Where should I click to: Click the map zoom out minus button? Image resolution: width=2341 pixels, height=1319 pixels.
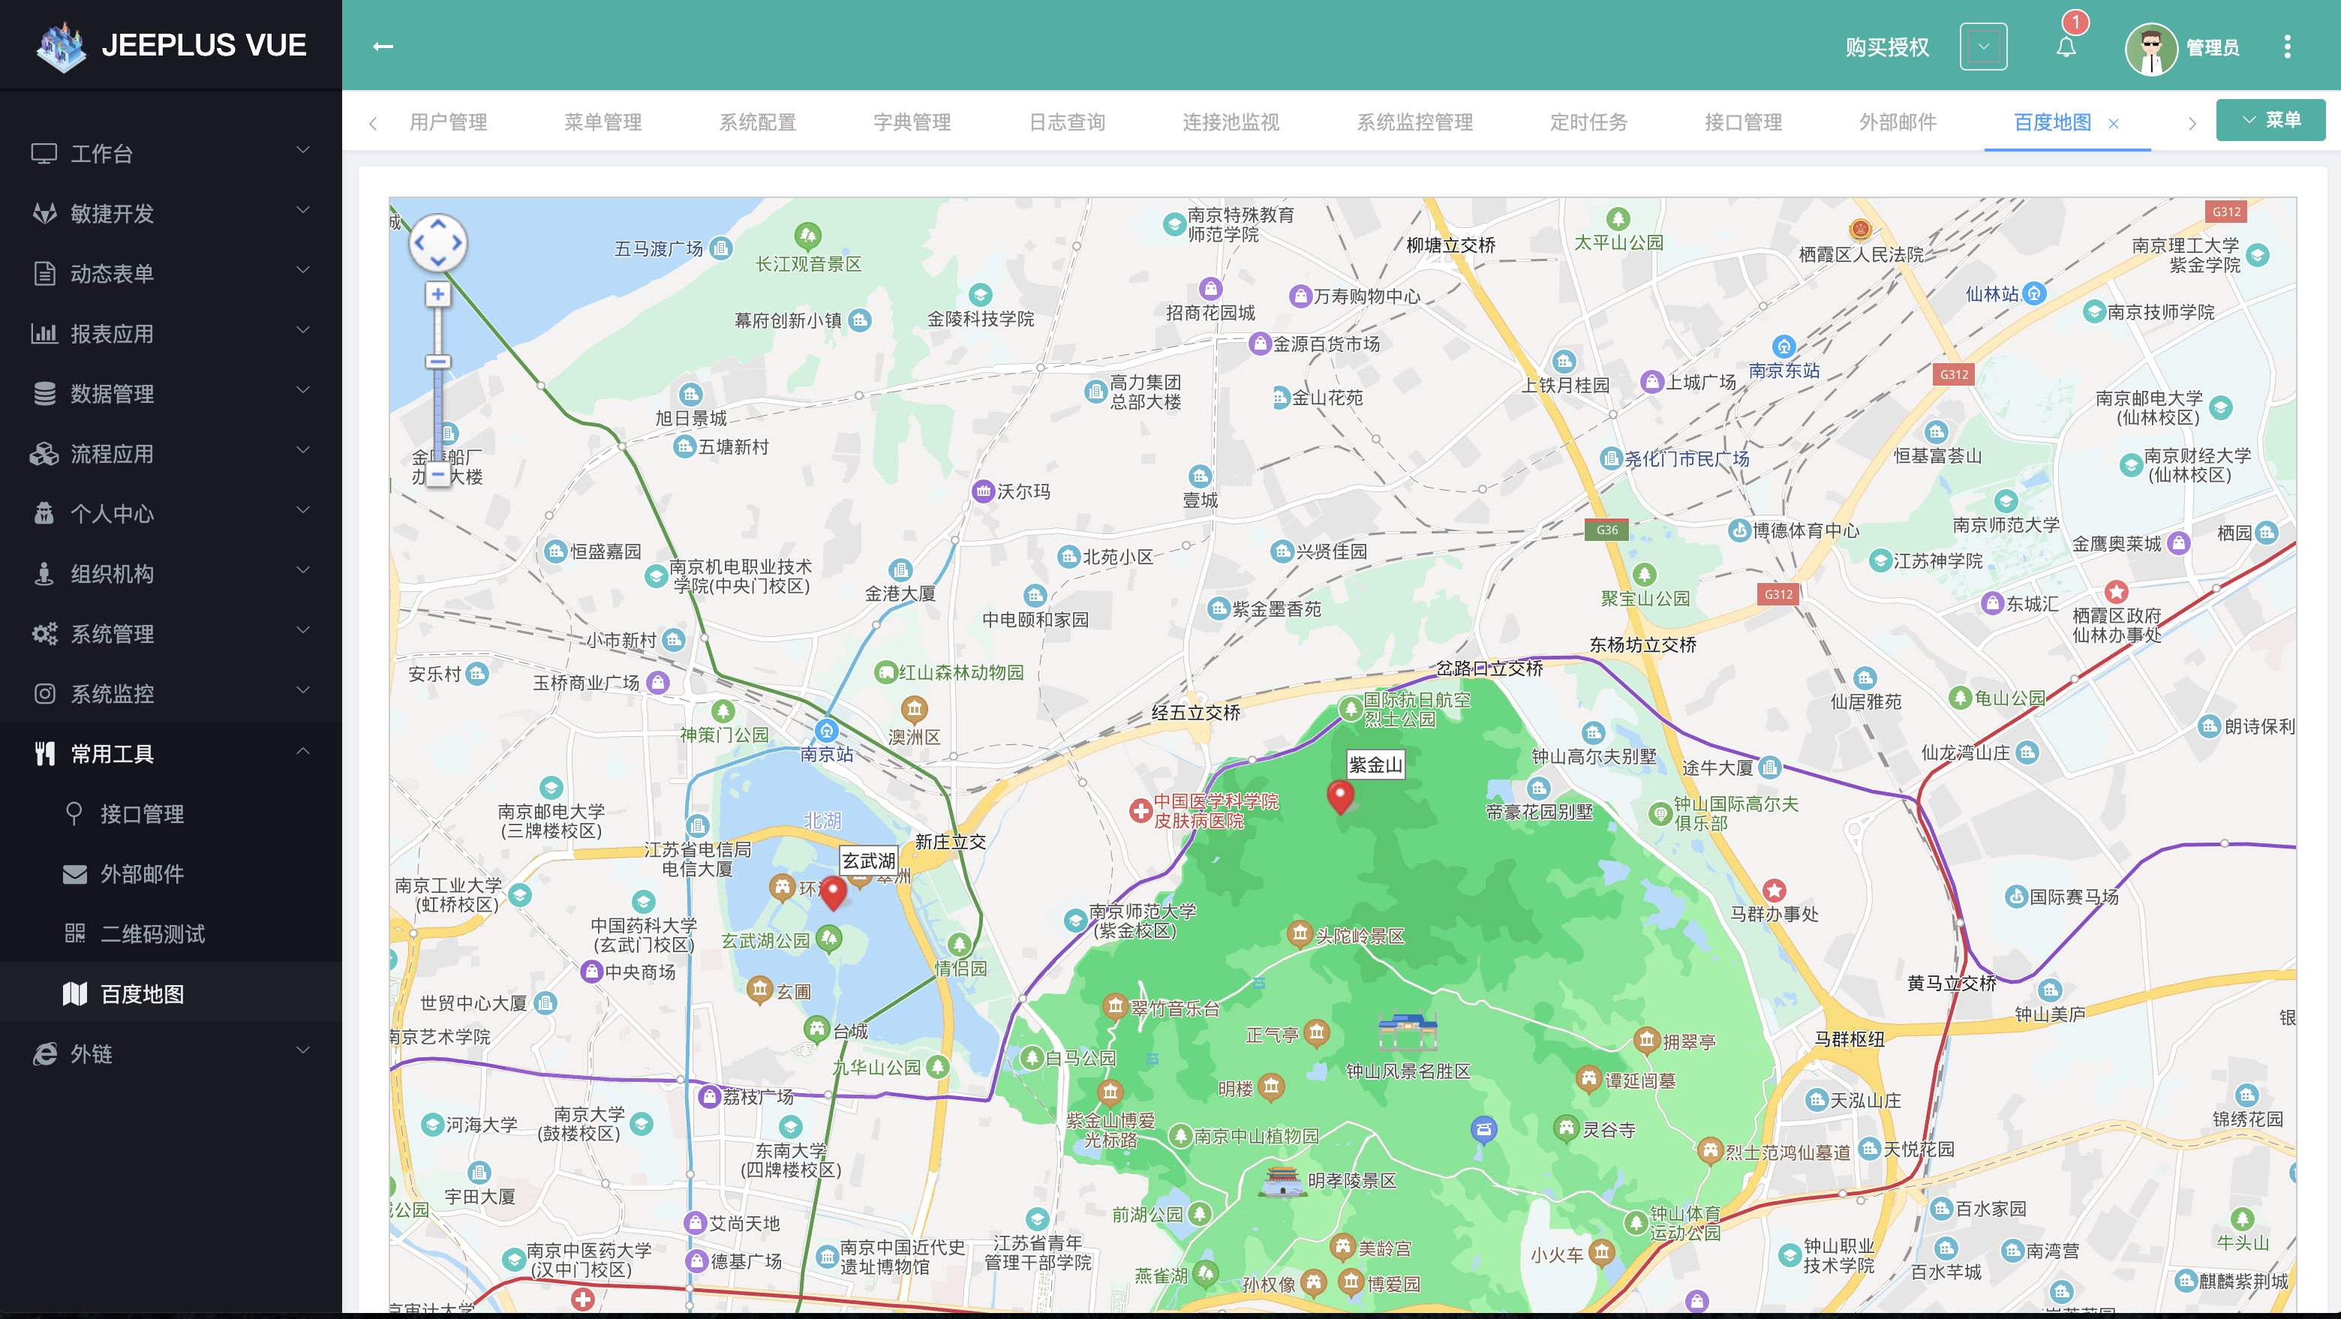point(437,473)
